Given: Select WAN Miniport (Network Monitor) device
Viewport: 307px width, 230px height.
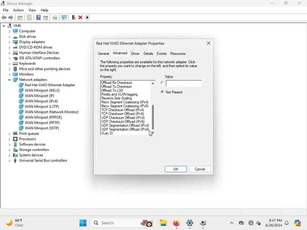Looking at the screenshot, I should 52,112.
